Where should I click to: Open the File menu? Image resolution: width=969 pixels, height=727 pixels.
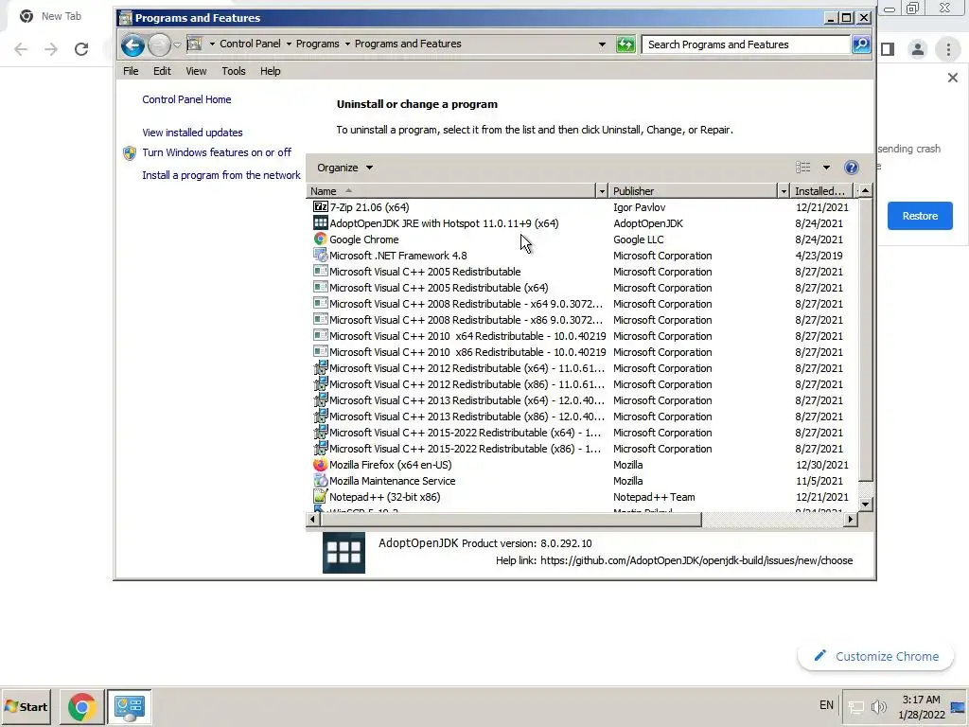[131, 71]
